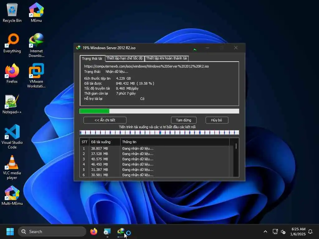
Task: Click the taskbar Search box
Action: pyautogui.click(x=52, y=232)
